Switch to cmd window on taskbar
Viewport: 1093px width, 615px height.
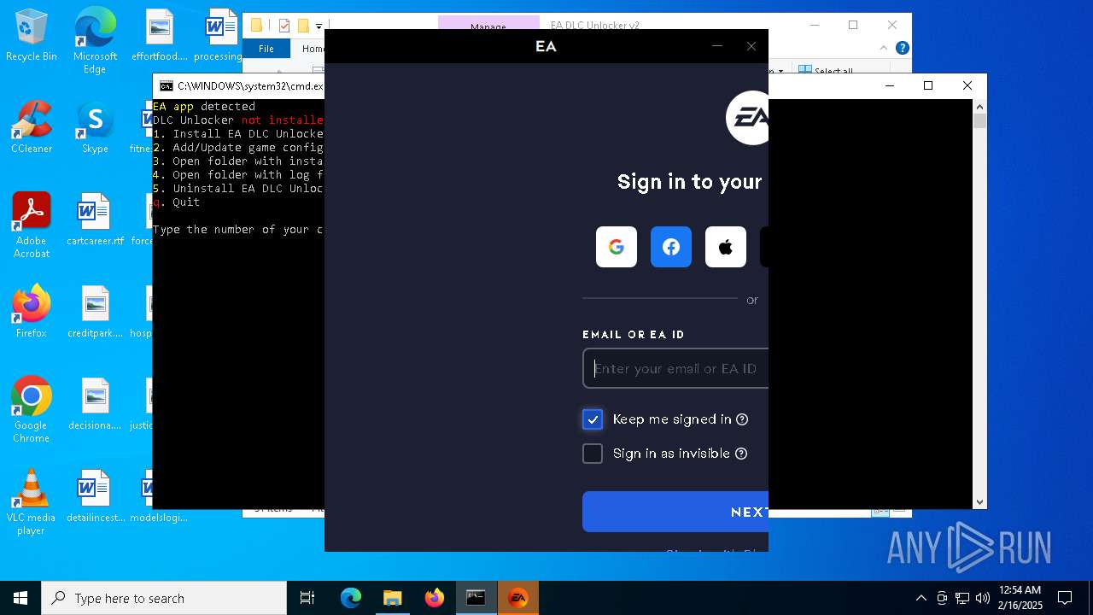click(x=476, y=598)
